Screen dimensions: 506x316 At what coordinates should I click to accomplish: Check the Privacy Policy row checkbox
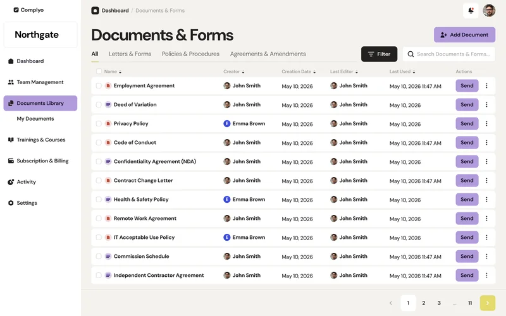99,123
